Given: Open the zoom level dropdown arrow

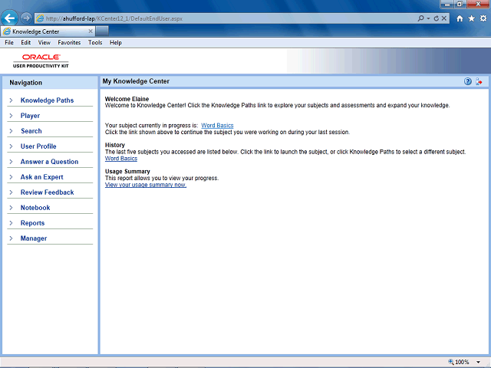Looking at the screenshot, I should coord(478,362).
